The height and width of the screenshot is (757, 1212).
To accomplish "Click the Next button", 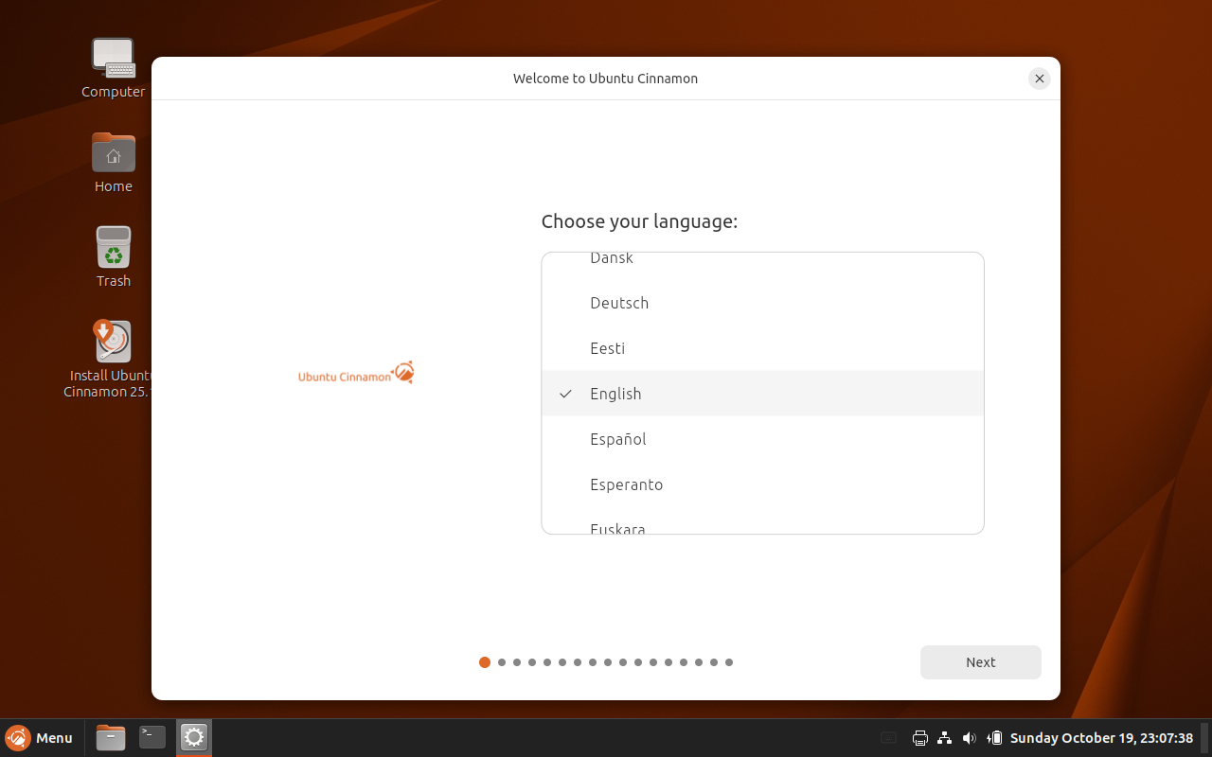I will pos(981,662).
